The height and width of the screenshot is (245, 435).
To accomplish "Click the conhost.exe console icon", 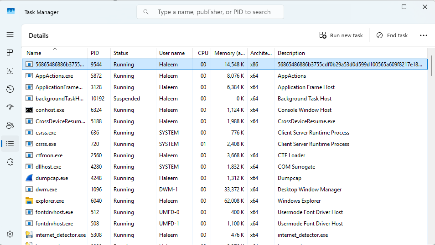I will pos(29,110).
